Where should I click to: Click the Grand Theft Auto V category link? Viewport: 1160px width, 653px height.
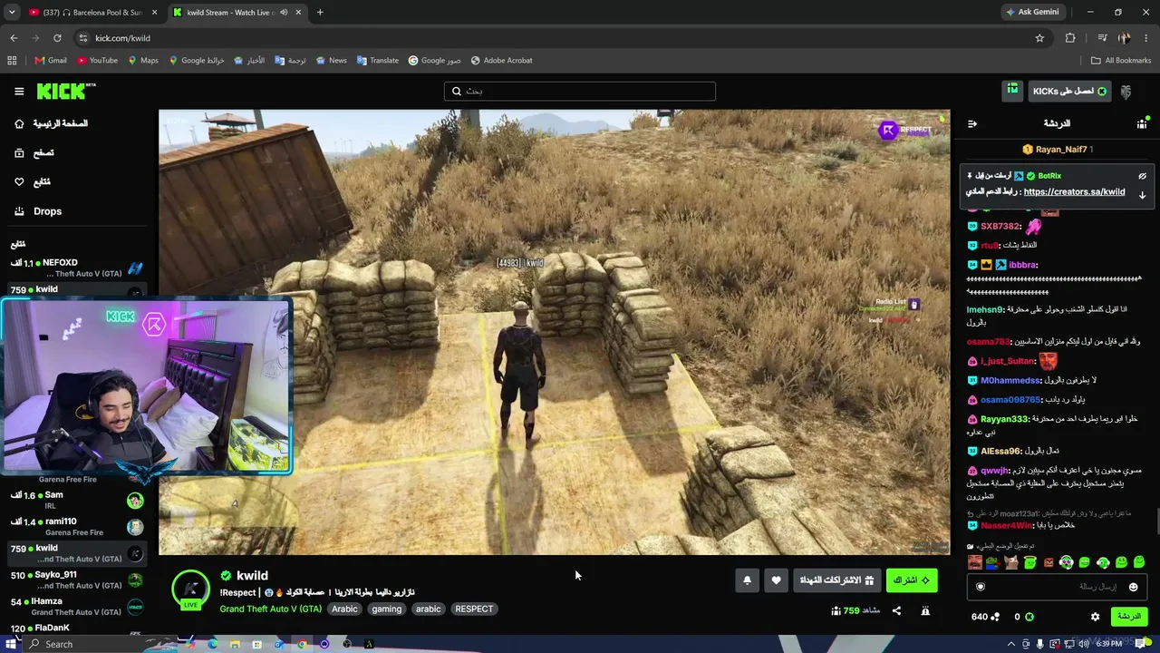point(270,609)
